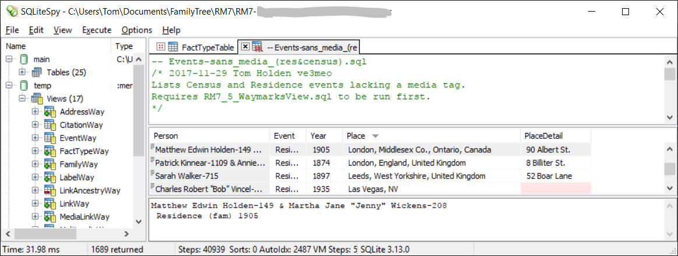Click the table icon on FactTypeTable tab
The image size is (678, 256).
coord(173,47)
